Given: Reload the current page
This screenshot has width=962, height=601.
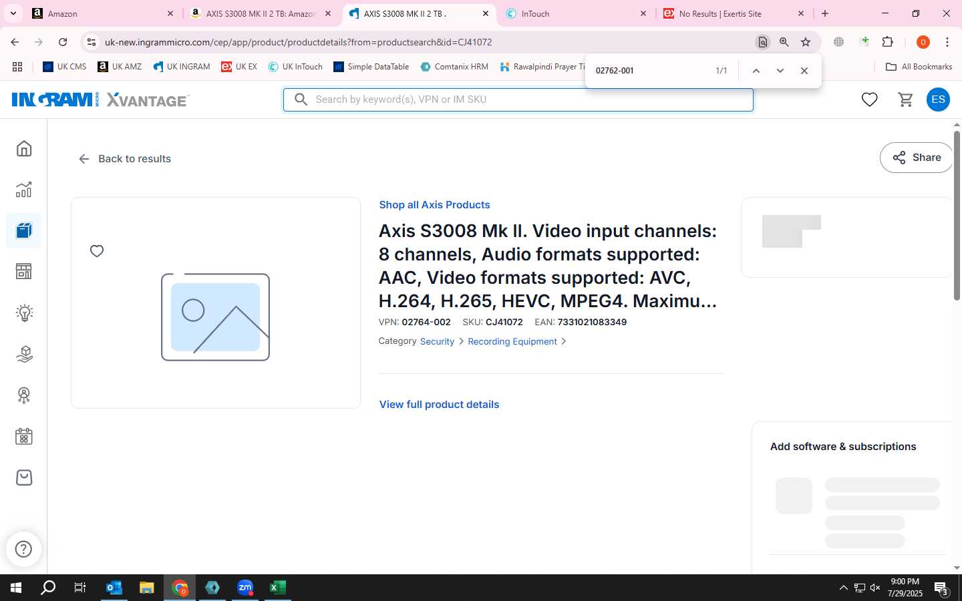Looking at the screenshot, I should click(63, 42).
